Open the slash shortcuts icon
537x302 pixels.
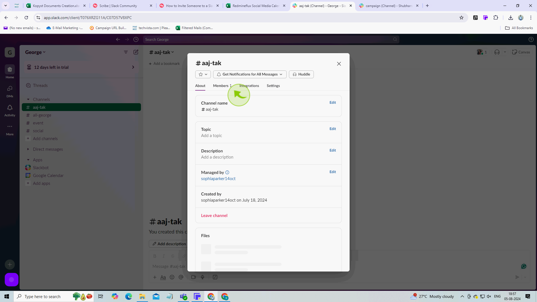(x=215, y=277)
